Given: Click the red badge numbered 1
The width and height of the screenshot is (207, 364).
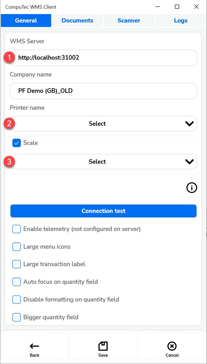Looking at the screenshot, I should (x=9, y=57).
